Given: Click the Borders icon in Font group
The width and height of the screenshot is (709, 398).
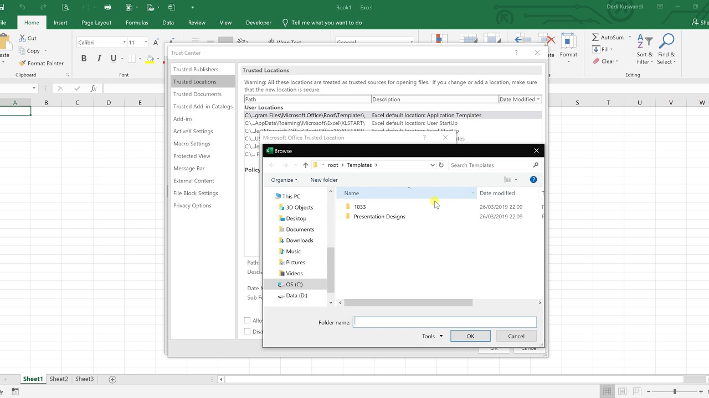Looking at the screenshot, I should [132, 59].
